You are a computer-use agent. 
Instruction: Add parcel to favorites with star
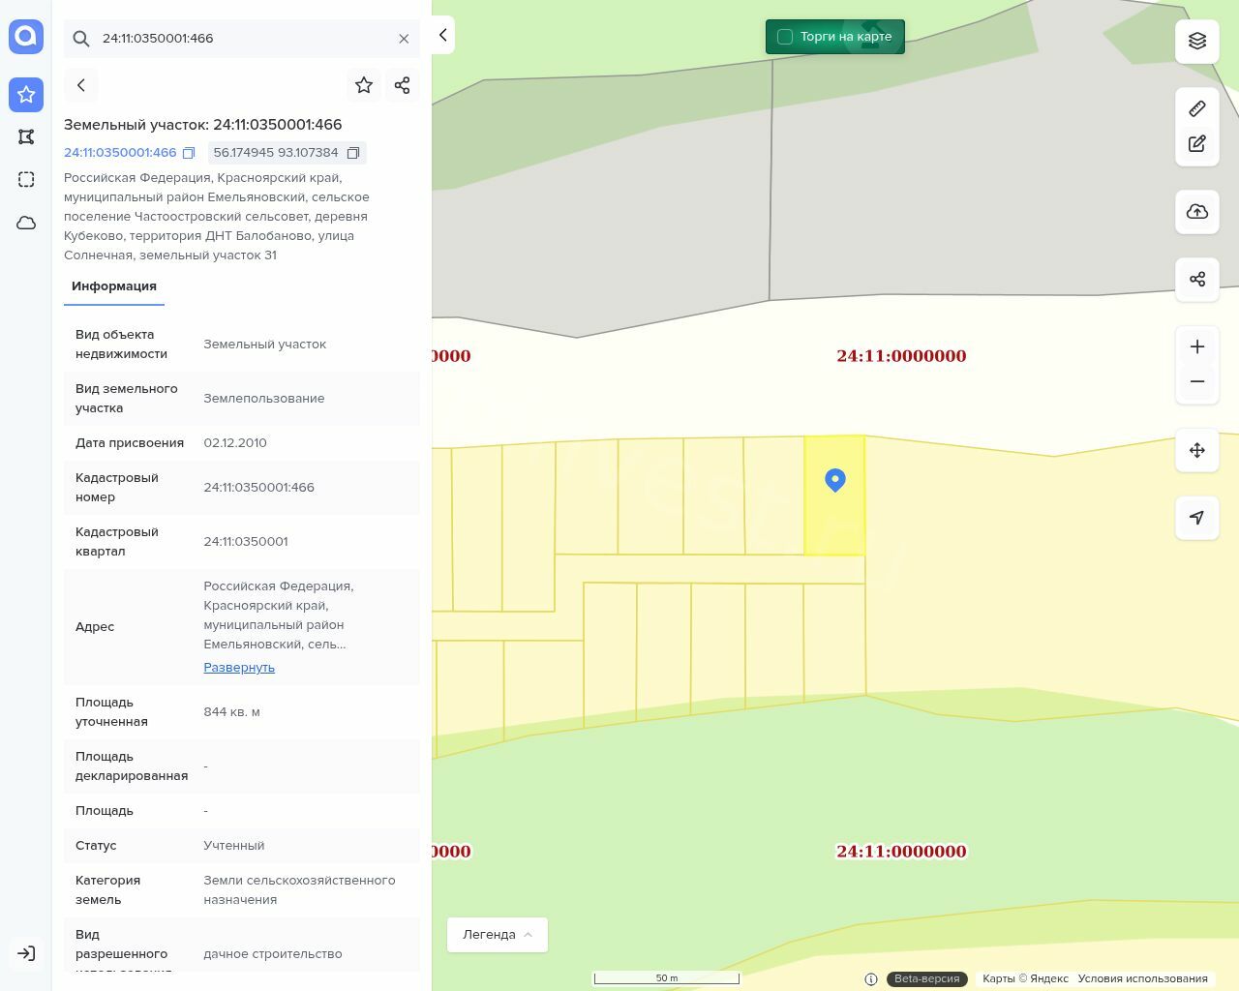364,85
